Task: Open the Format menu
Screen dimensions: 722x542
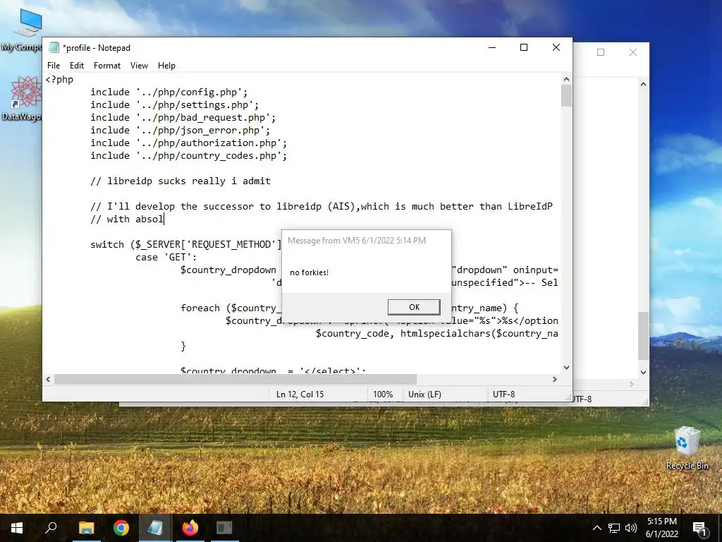Action: tap(107, 66)
